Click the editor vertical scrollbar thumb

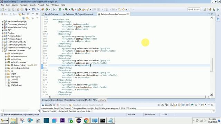211,64
